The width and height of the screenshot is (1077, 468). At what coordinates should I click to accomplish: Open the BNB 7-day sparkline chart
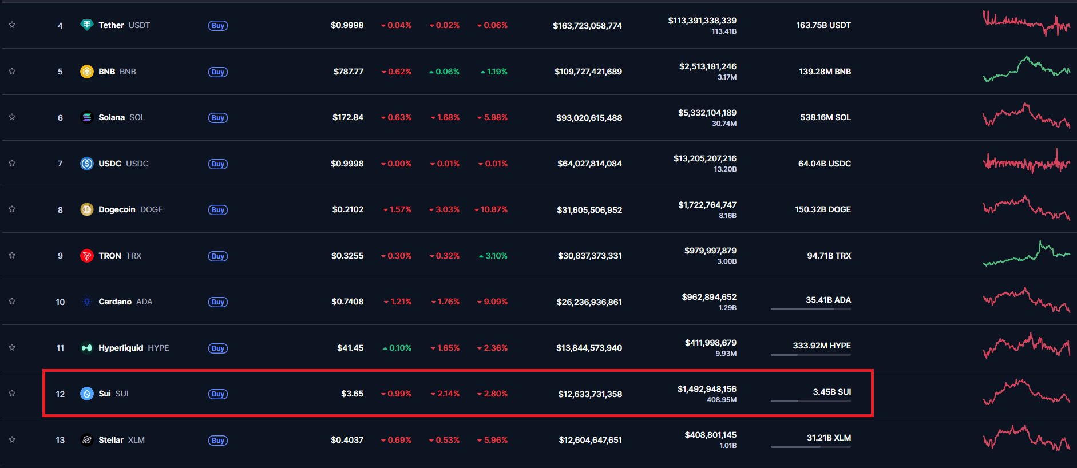click(1027, 70)
